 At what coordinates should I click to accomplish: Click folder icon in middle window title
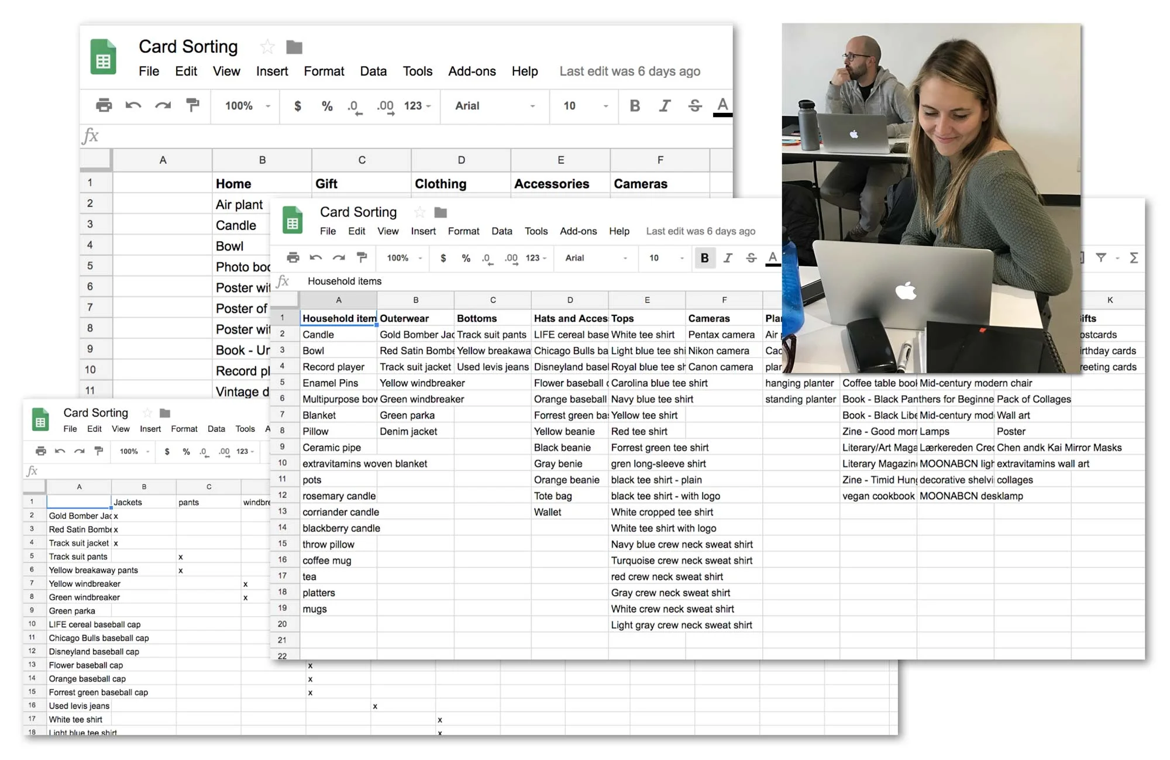coord(441,212)
